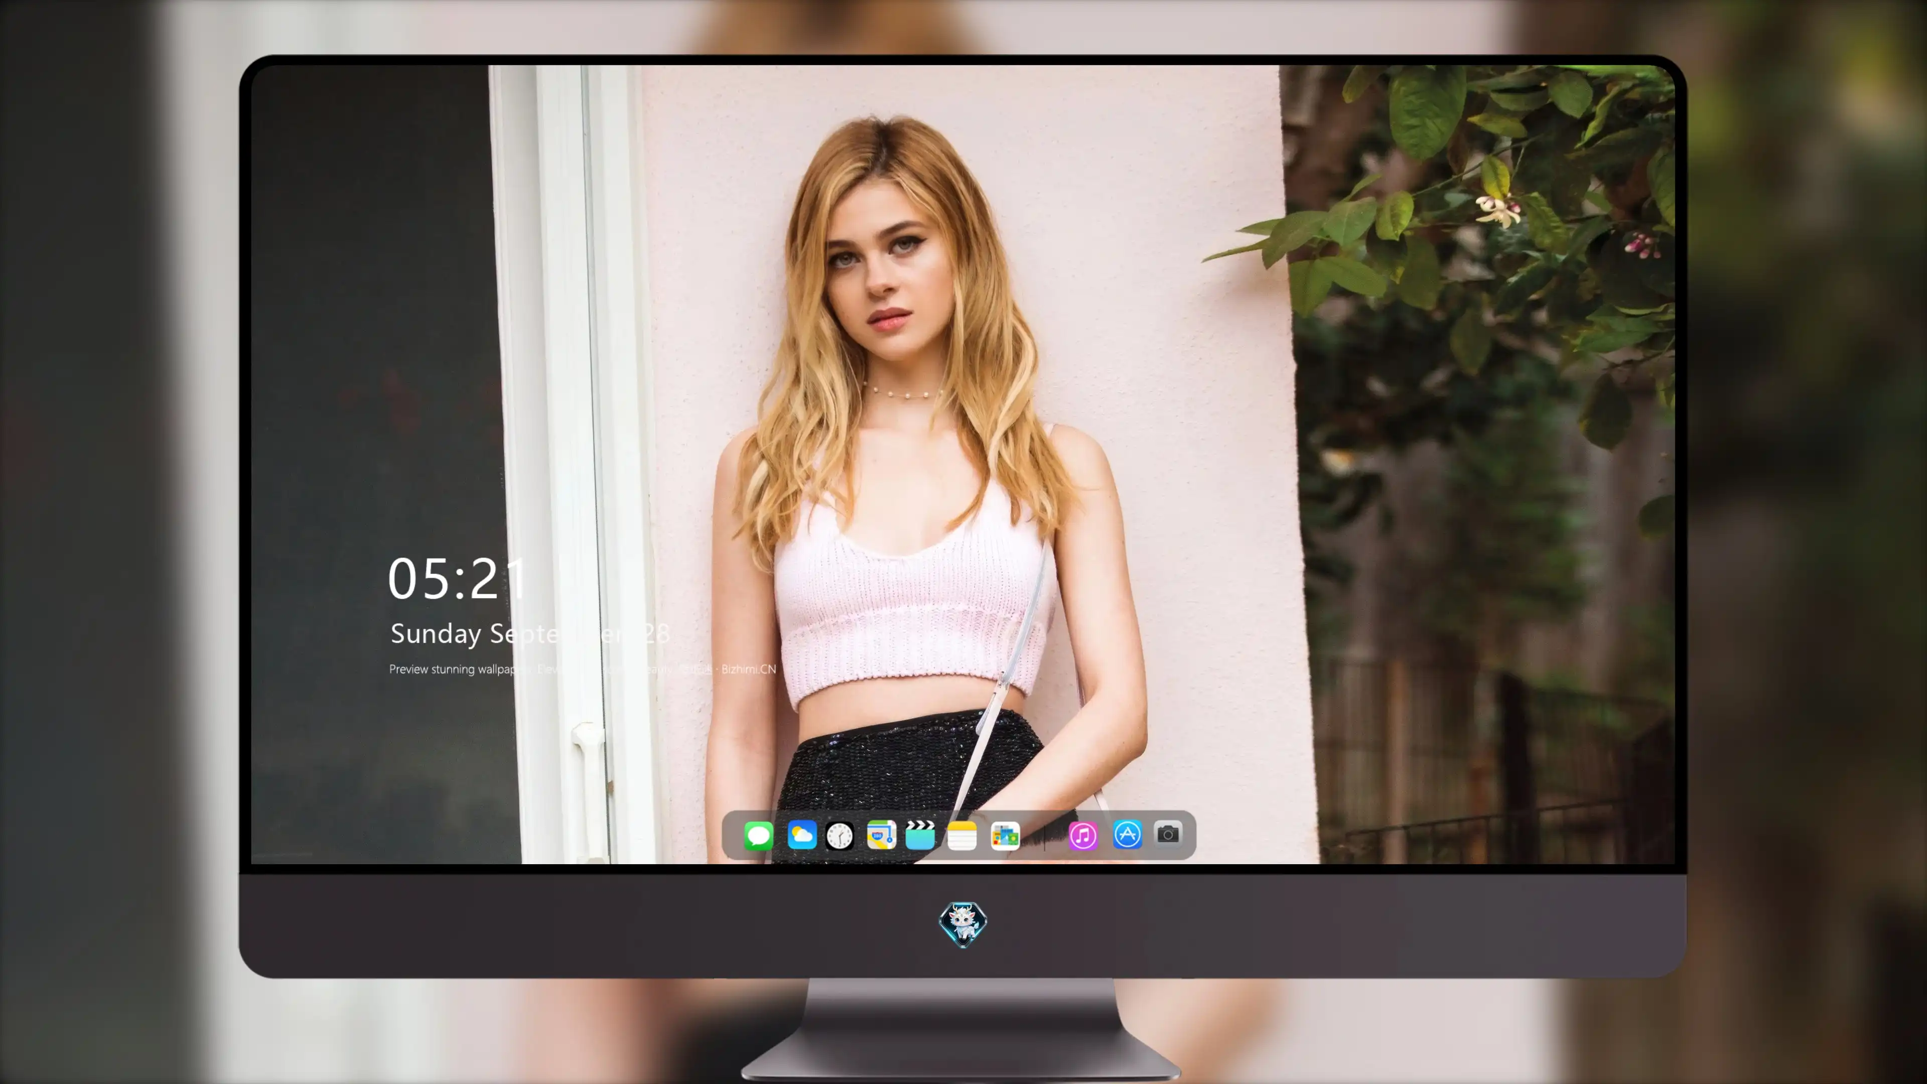1927x1084 pixels.
Task: Open the blue App Store icon
Action: (1127, 834)
